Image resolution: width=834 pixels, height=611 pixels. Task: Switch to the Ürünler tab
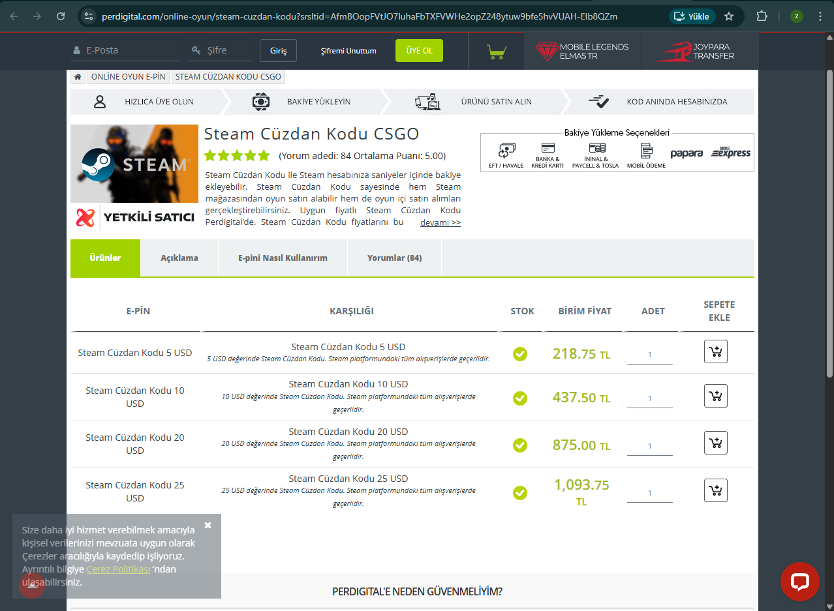click(x=105, y=258)
